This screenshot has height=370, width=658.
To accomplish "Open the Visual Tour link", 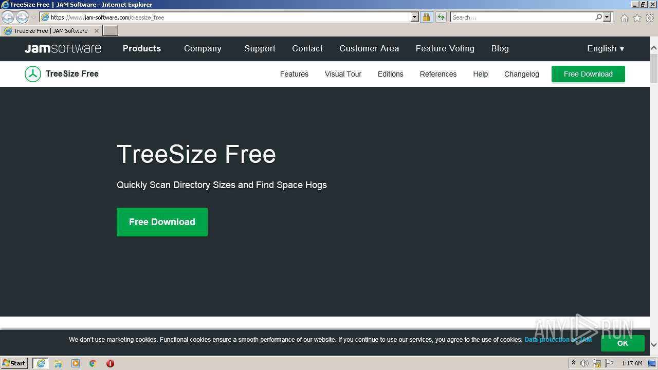I will 343,74.
